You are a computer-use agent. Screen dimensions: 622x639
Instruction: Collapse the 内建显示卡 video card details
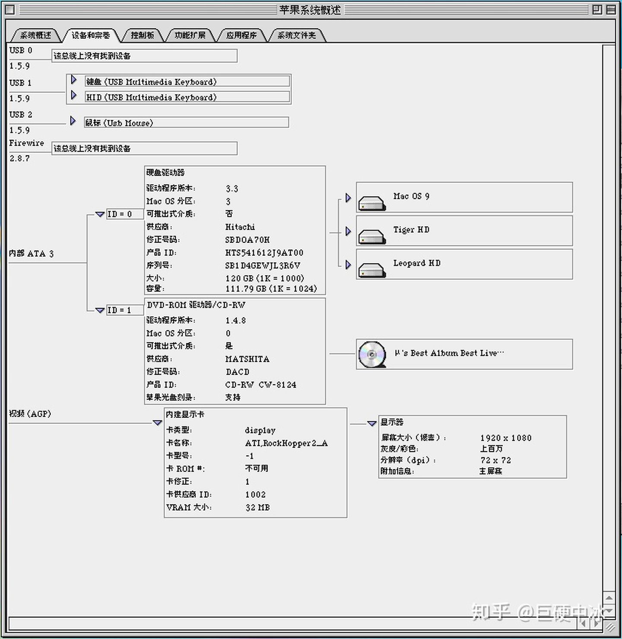(158, 423)
